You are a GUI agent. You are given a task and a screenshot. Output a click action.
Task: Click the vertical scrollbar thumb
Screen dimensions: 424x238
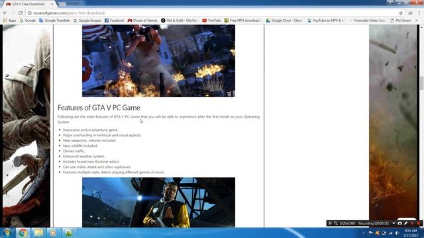click(x=421, y=83)
